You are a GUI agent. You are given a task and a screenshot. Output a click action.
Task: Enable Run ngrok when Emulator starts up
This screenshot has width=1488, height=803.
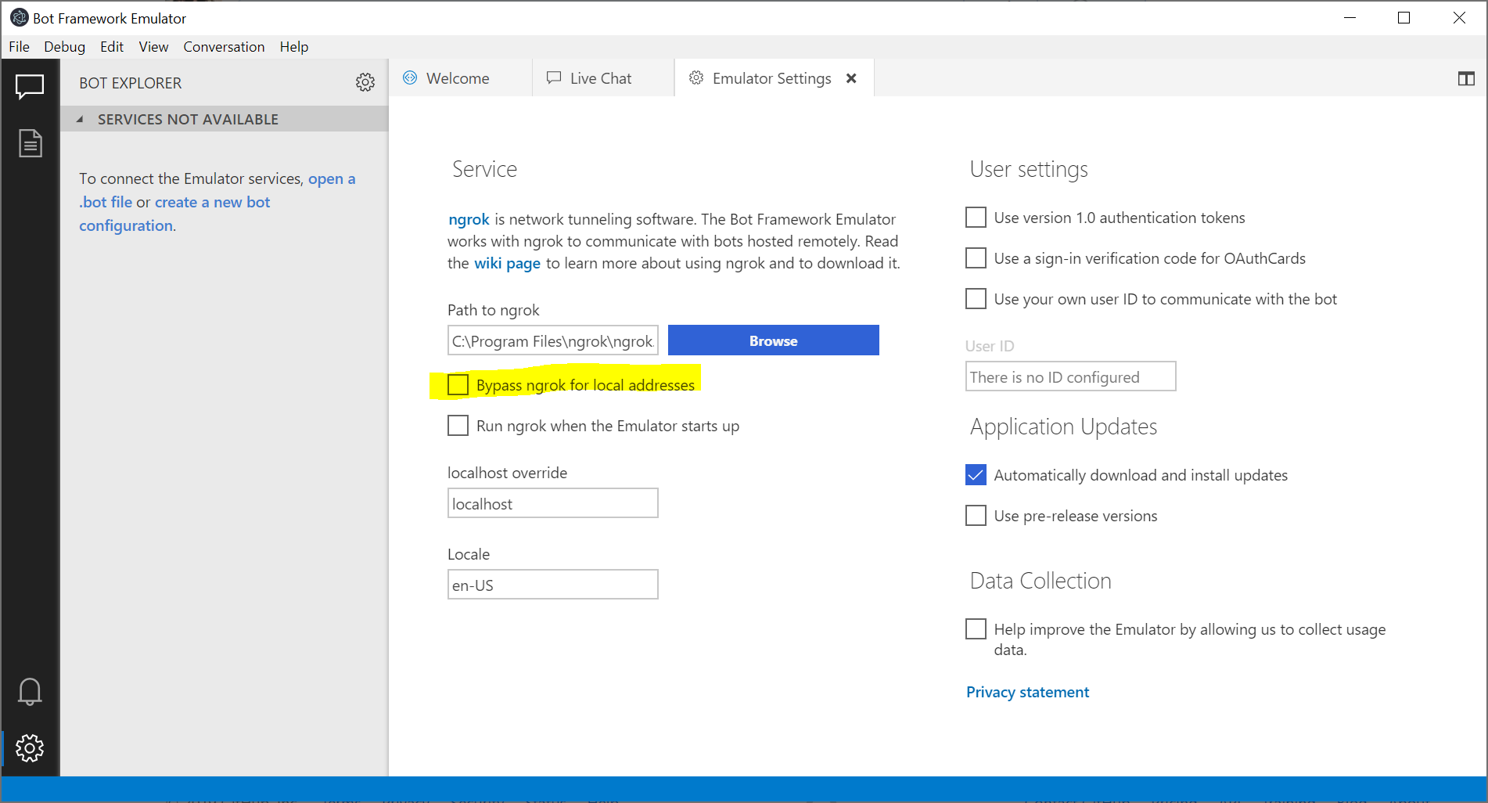point(458,426)
